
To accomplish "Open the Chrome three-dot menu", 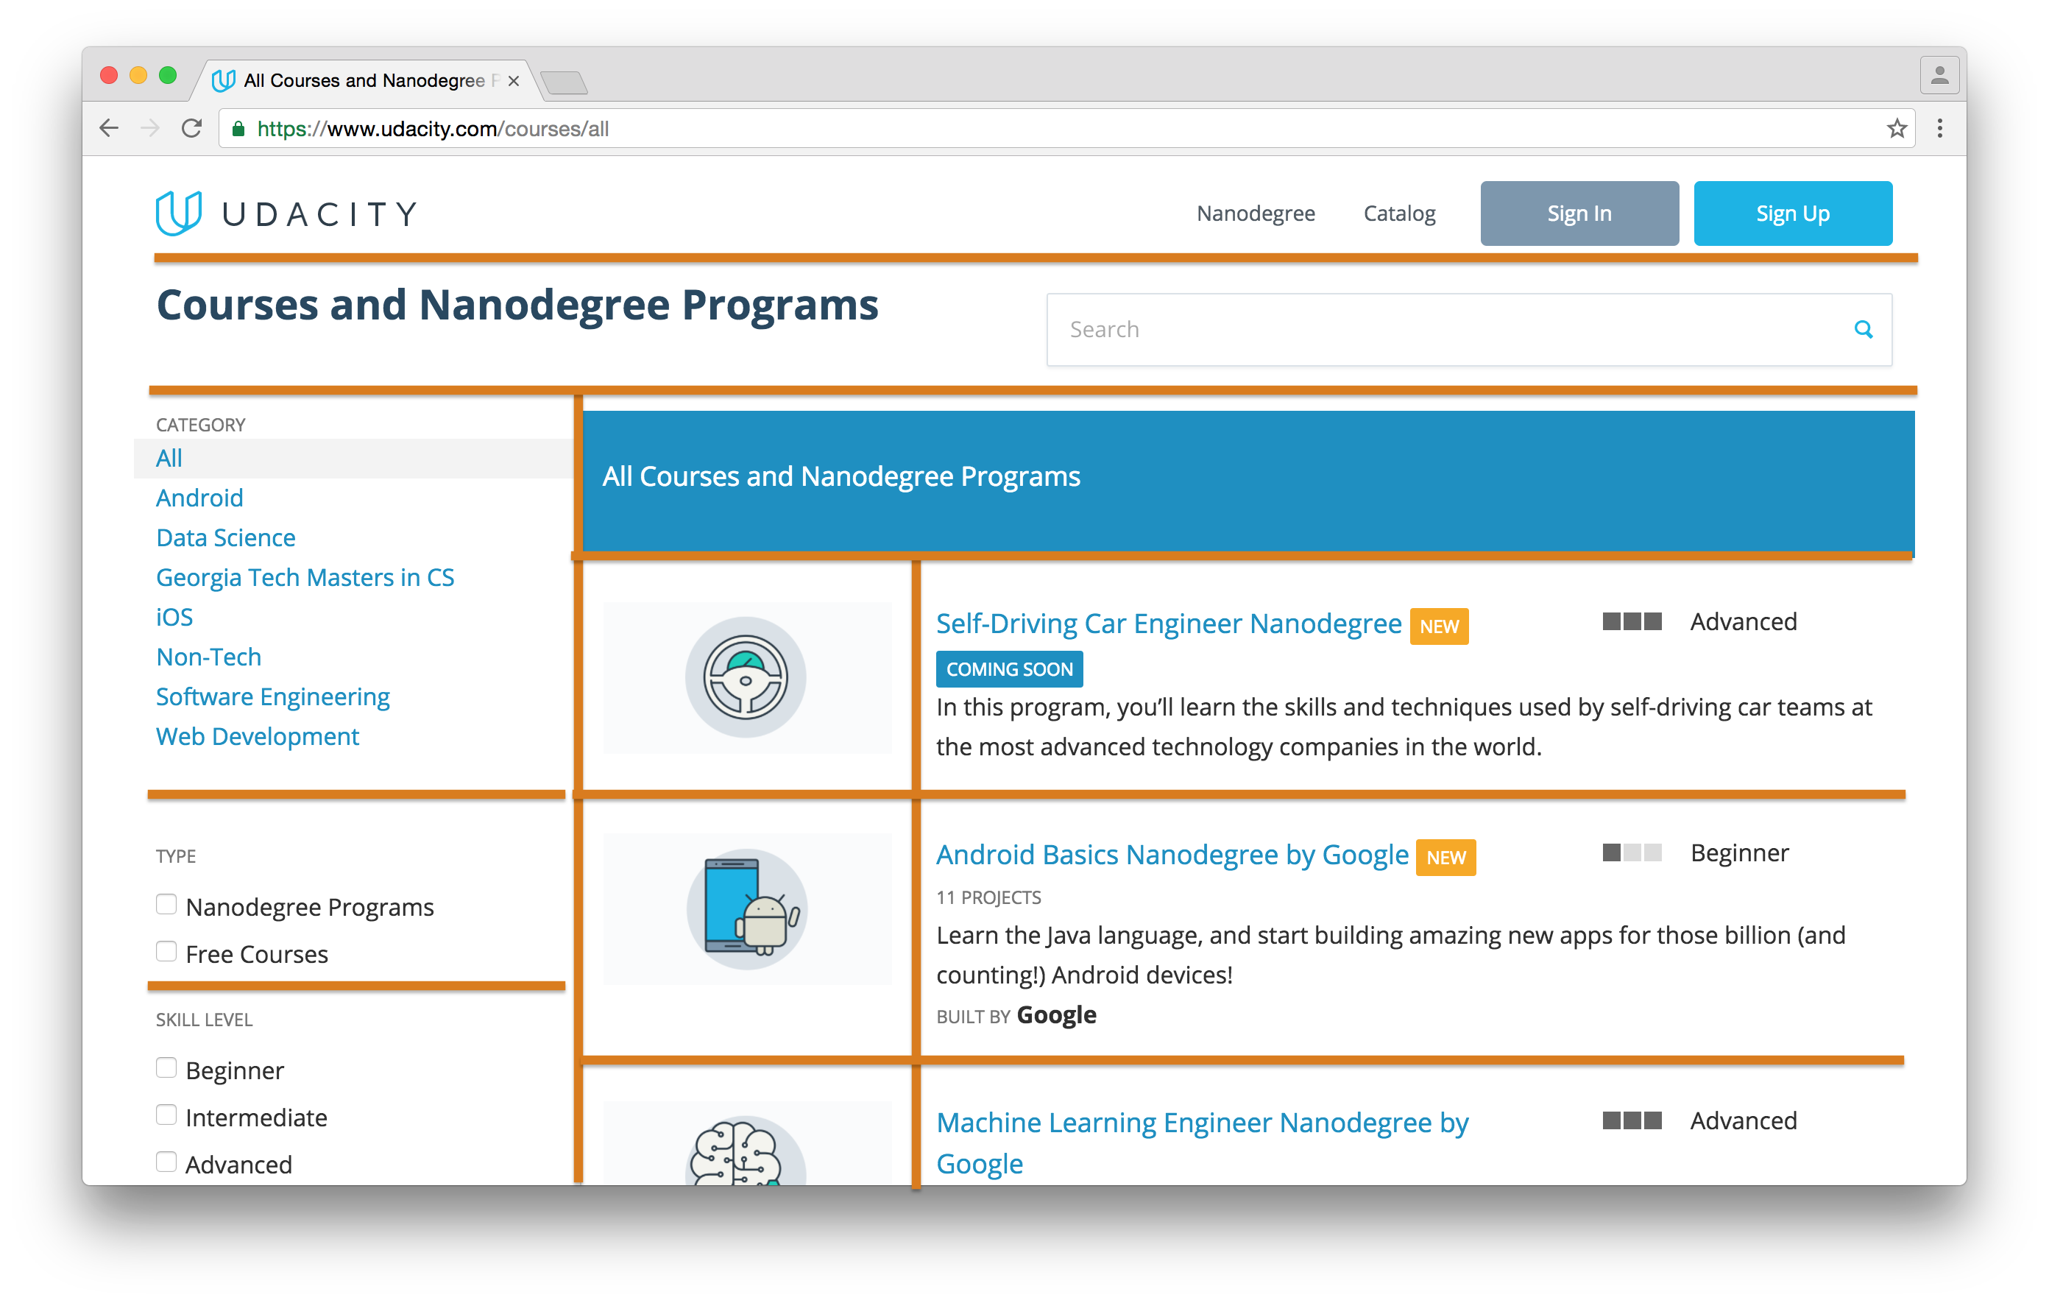I will (x=1940, y=129).
